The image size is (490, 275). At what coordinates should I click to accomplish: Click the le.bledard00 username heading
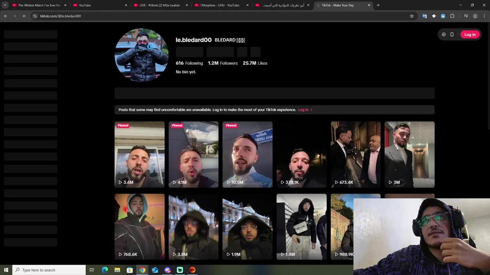tap(194, 40)
